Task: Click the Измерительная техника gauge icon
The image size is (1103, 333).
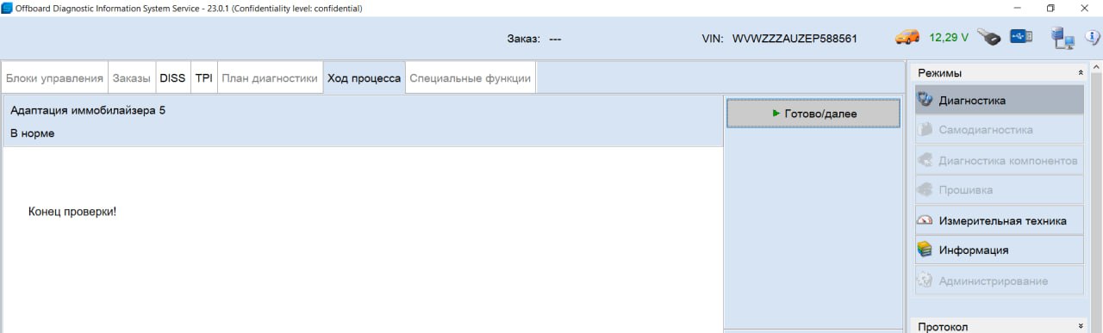Action: point(925,220)
